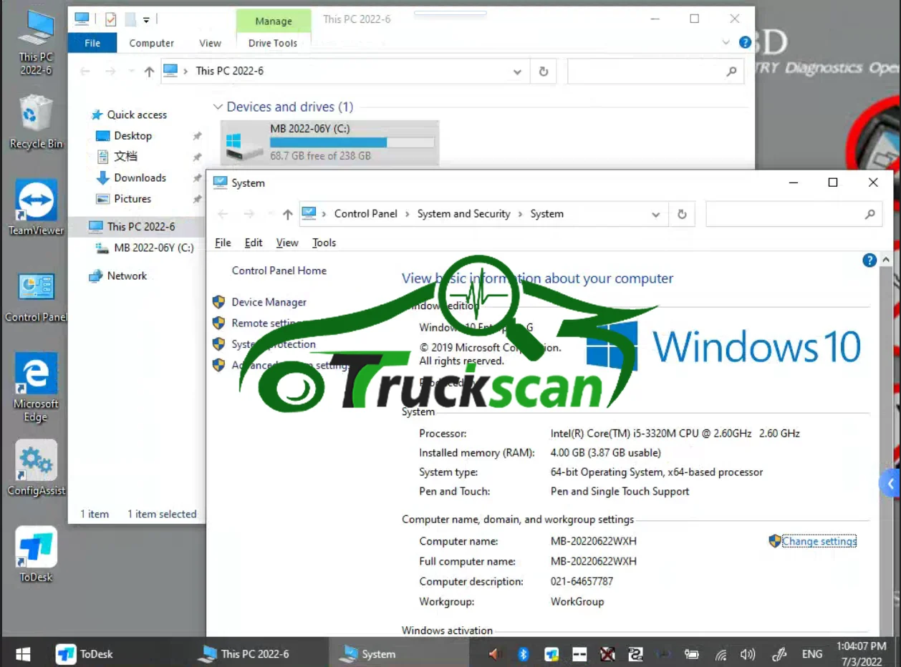Open the File tab in Explorer
Viewport: 901px width, 667px height.
coord(92,43)
